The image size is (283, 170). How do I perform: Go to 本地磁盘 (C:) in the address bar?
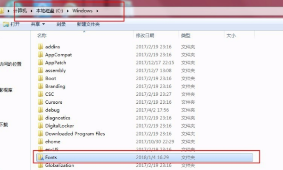(x=50, y=11)
